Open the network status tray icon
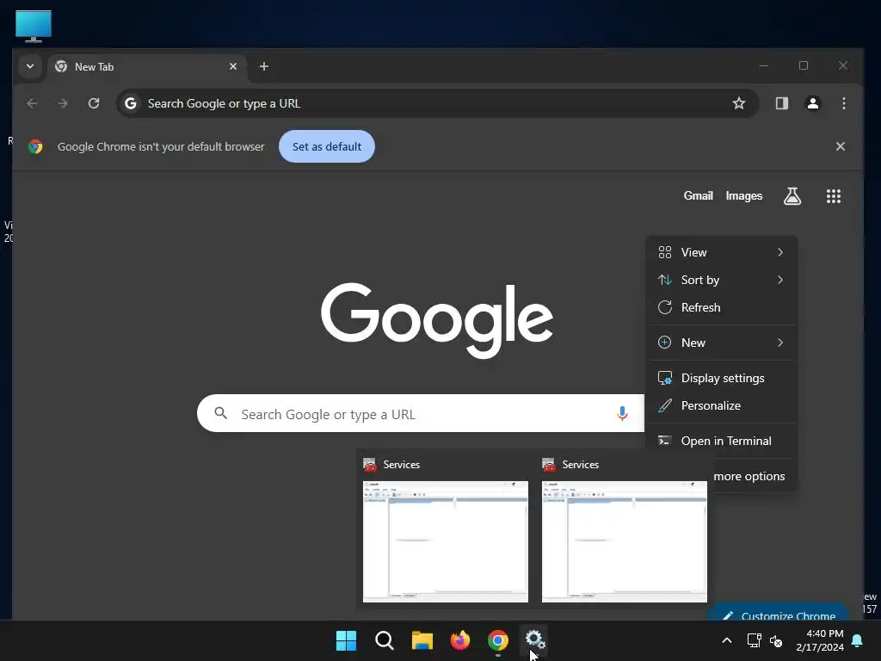 754,640
